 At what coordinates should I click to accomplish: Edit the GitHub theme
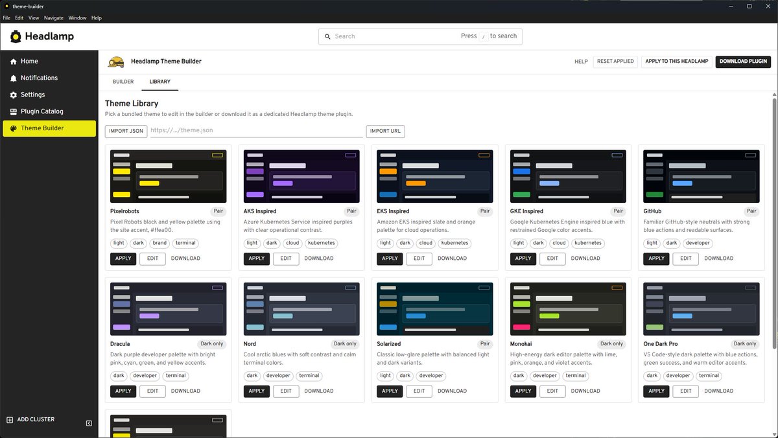(686, 259)
